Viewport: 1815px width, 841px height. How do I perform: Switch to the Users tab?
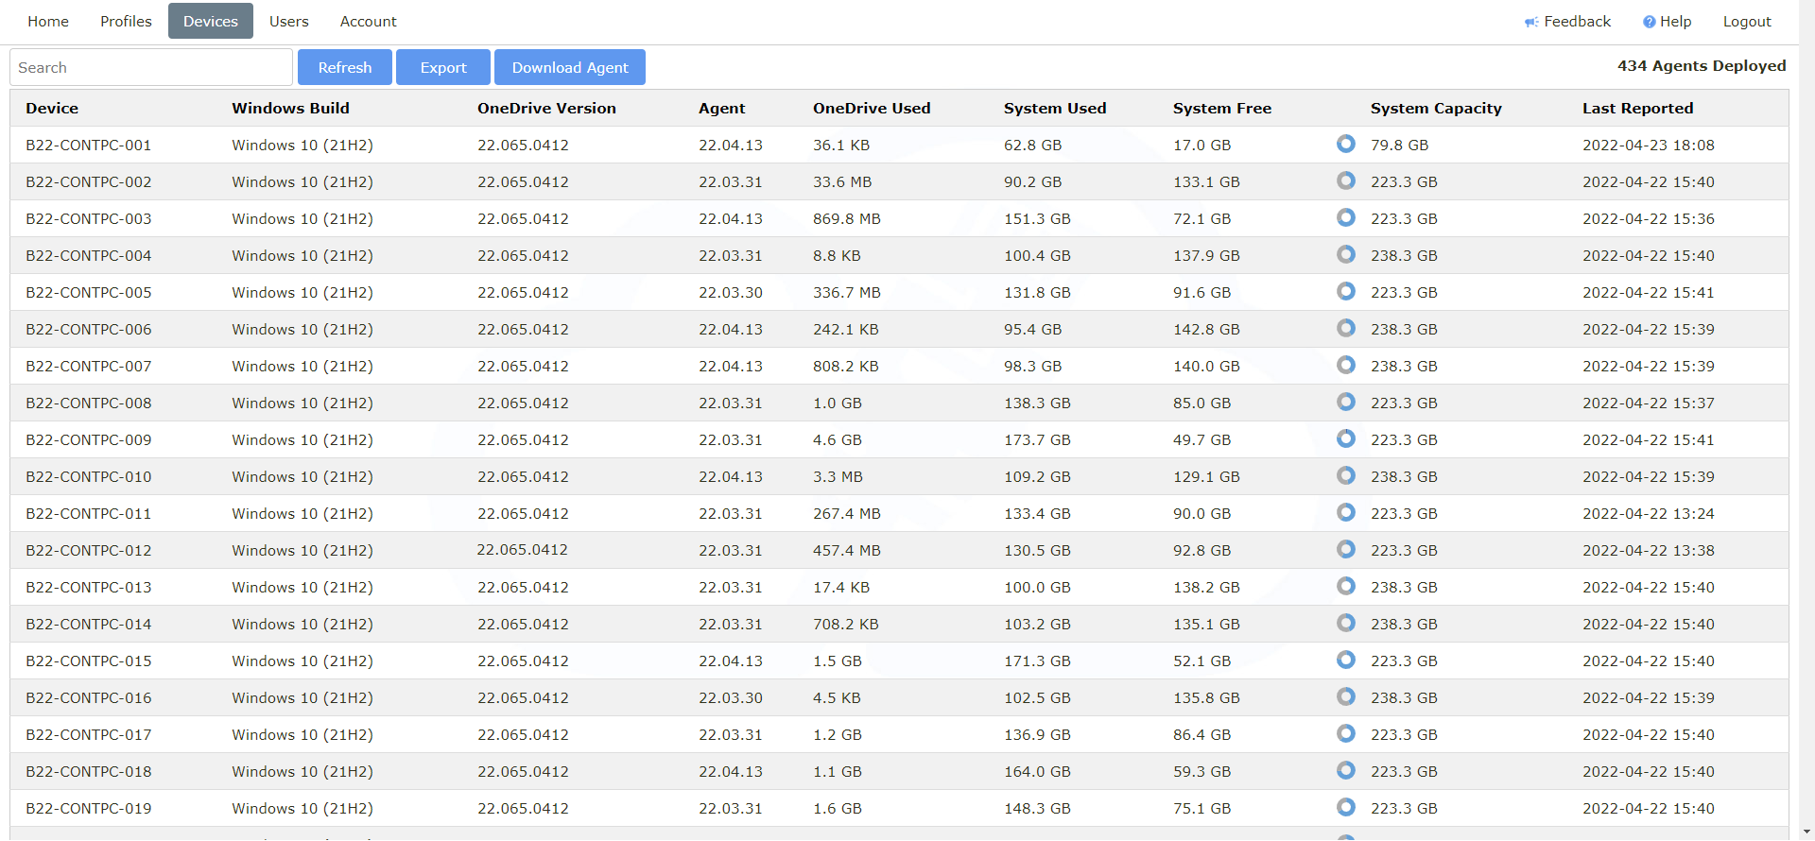pyautogui.click(x=288, y=21)
